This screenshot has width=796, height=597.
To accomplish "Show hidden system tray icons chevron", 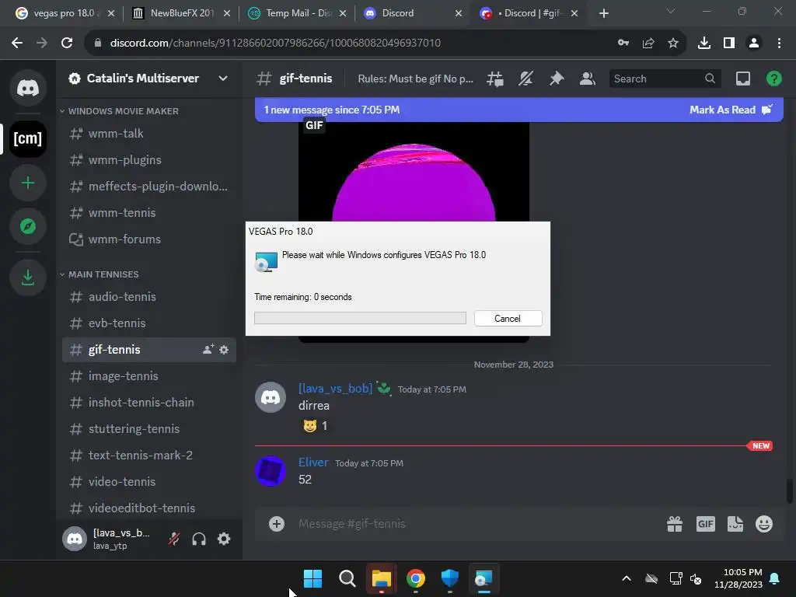I will point(627,578).
